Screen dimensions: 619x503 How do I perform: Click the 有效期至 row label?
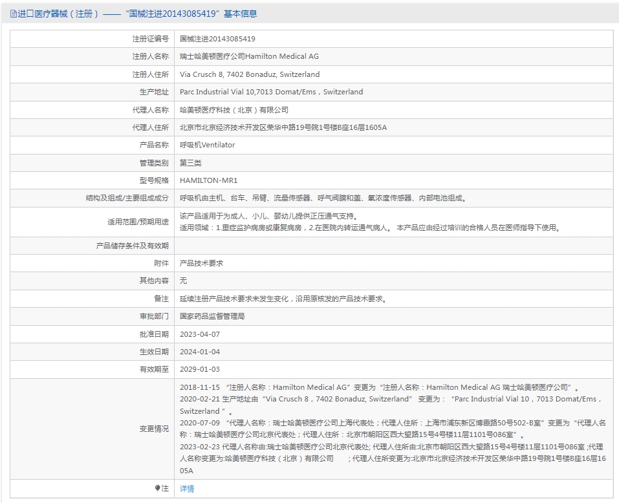[154, 369]
